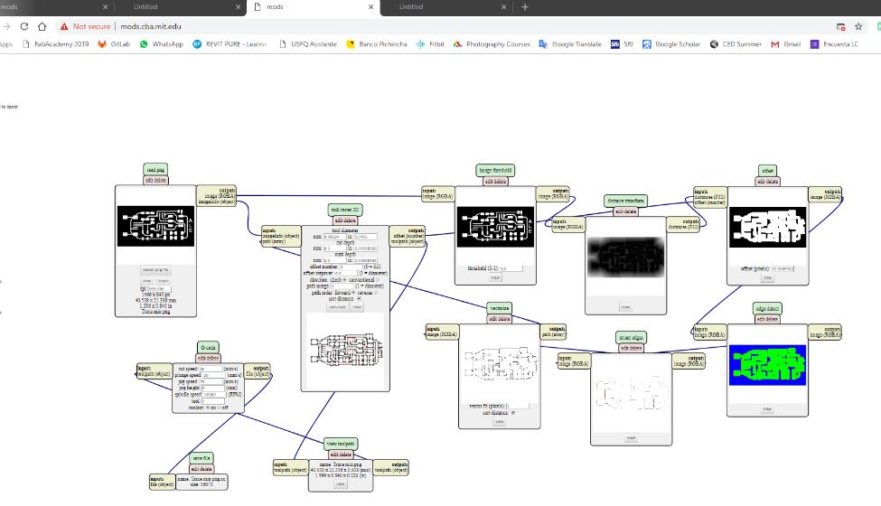Open the CED Summer bookmark icon
The image size is (881, 506).
pos(714,43)
